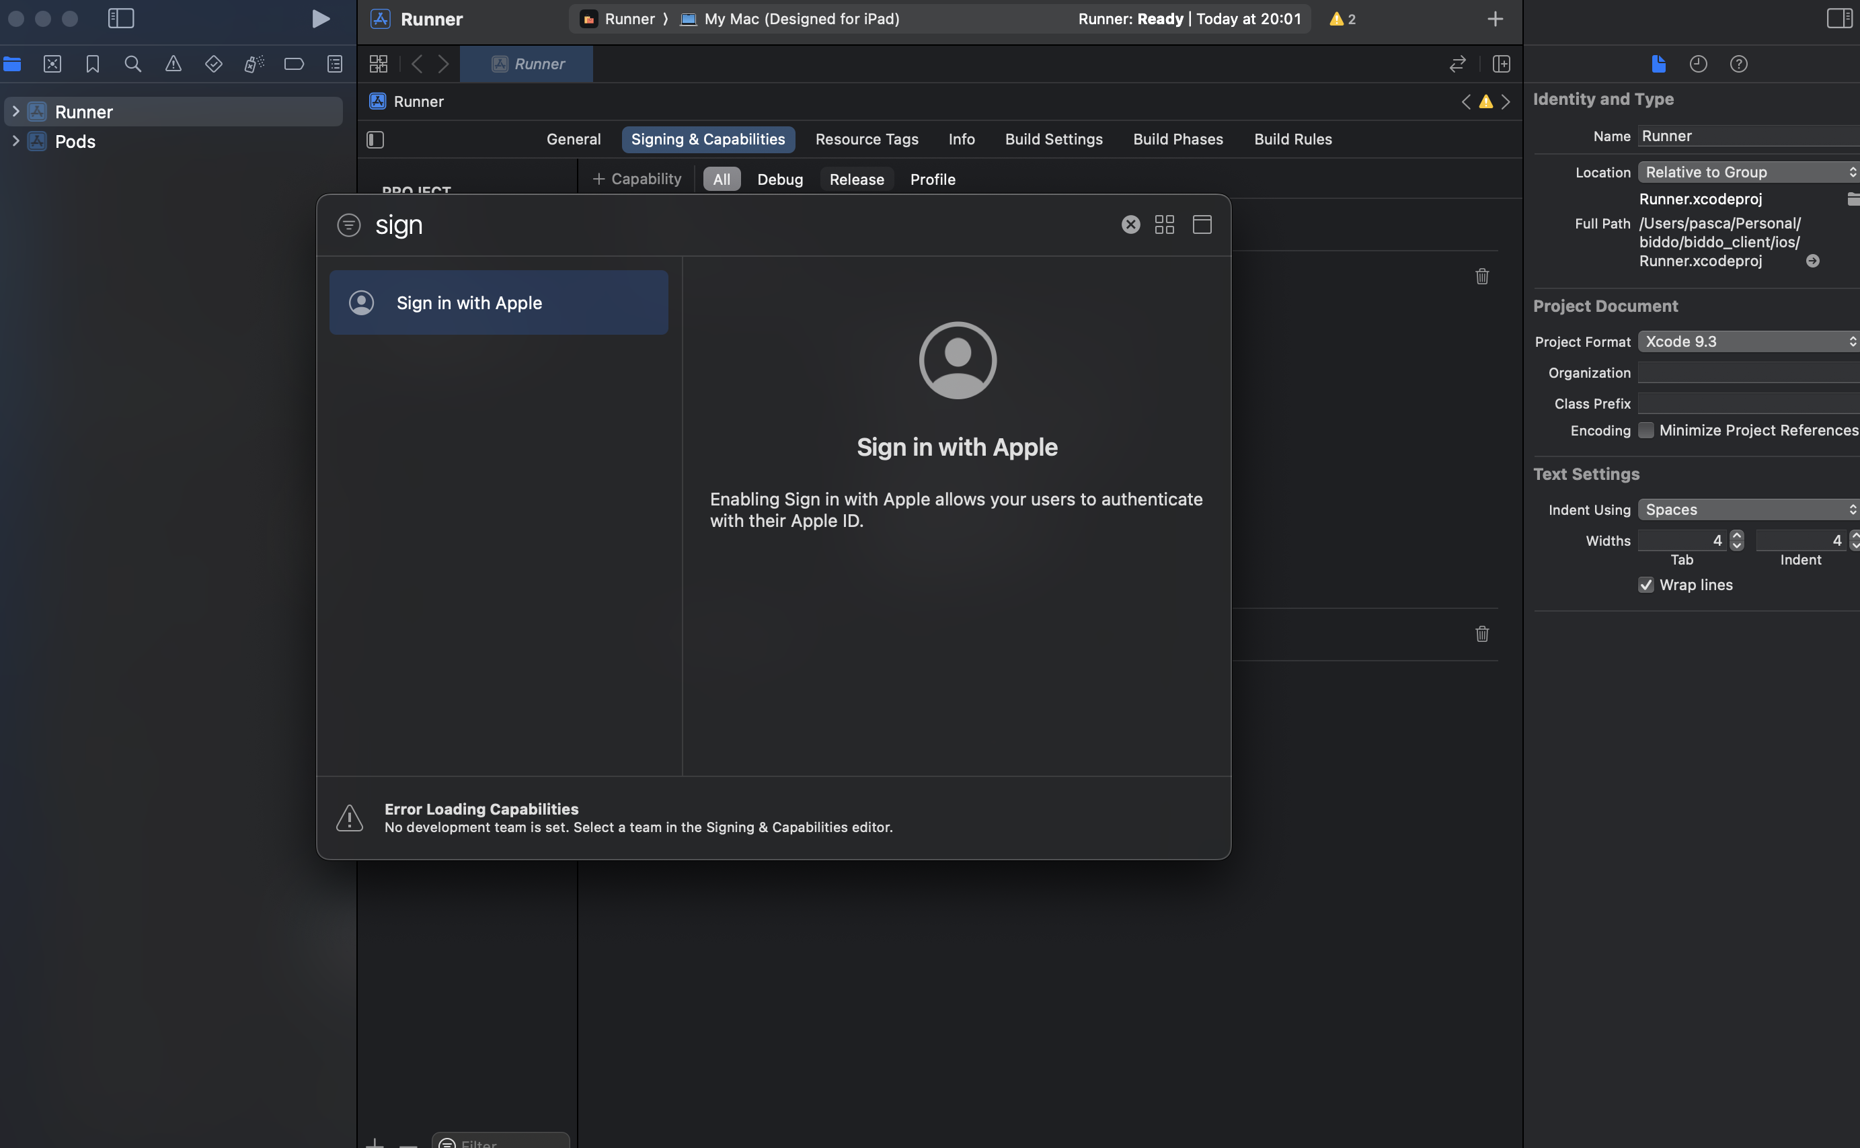Jump to previous issue arrow

pyautogui.click(x=1466, y=101)
